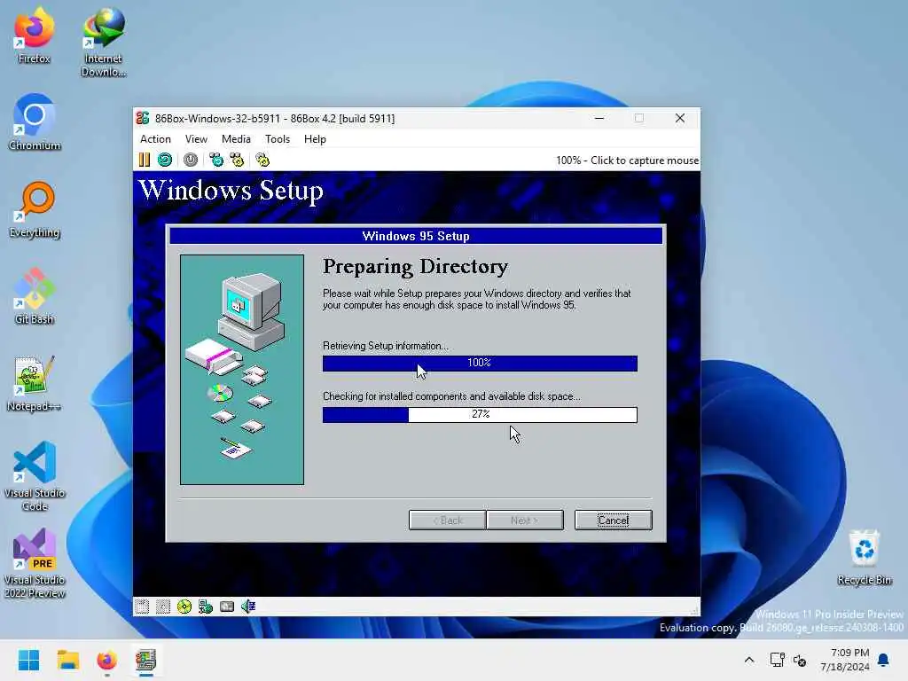Select the Firefox desktop shortcut
This screenshot has height=681, width=908.
[35, 35]
